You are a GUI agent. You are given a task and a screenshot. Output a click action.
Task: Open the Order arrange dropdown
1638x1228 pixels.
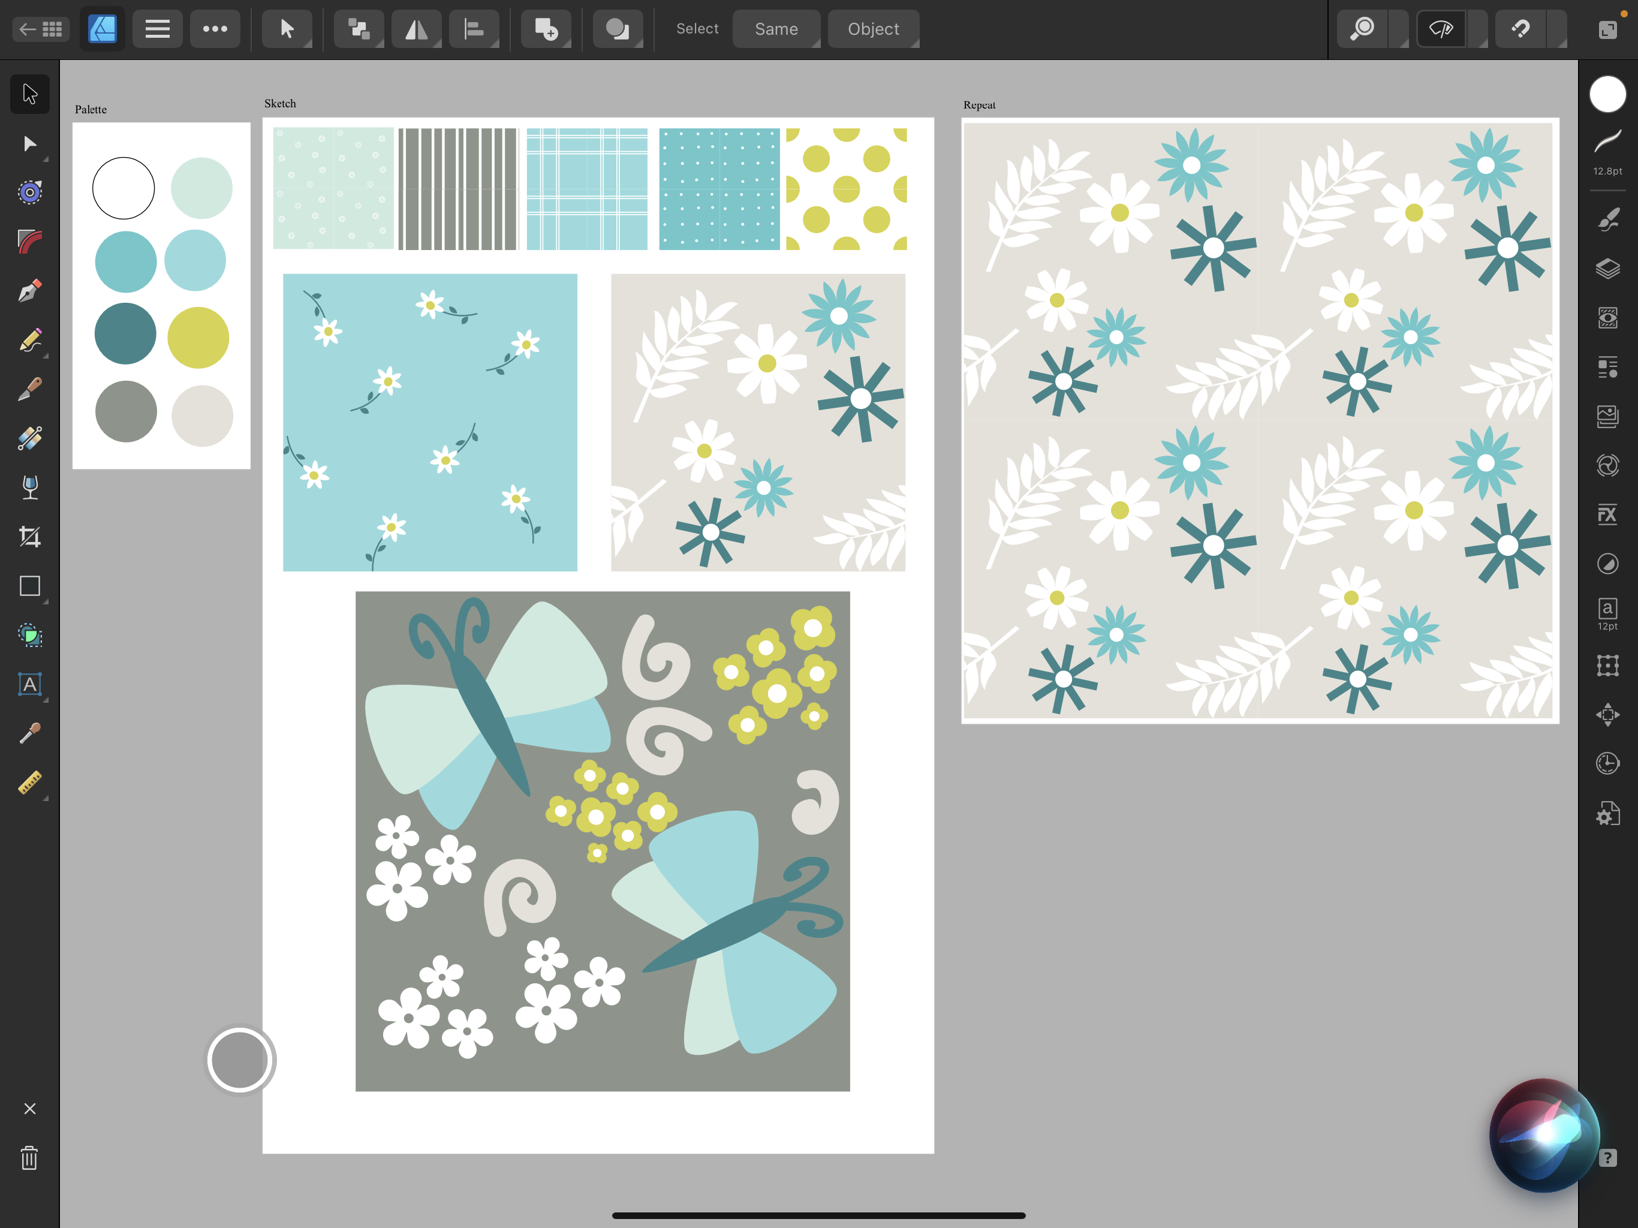(x=359, y=29)
